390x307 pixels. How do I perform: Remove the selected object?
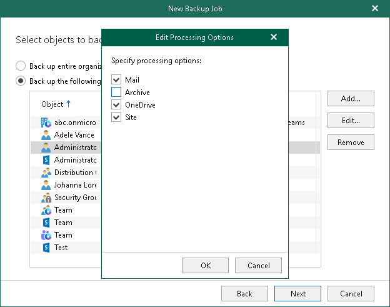[350, 143]
